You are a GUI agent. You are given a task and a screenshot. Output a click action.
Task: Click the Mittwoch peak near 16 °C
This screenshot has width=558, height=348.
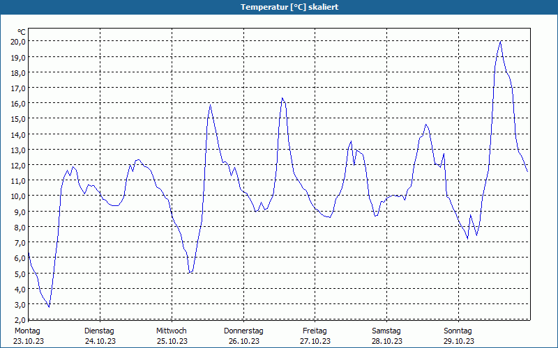click(x=211, y=105)
